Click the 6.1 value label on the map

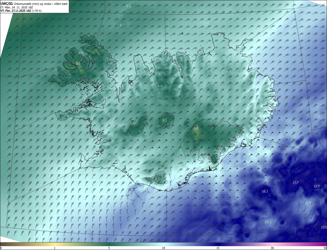(122, 25)
